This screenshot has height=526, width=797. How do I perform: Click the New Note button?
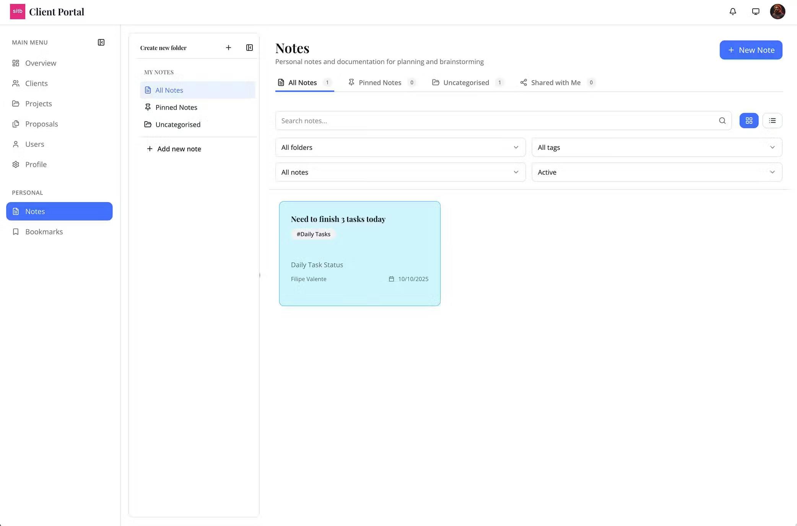(x=750, y=50)
